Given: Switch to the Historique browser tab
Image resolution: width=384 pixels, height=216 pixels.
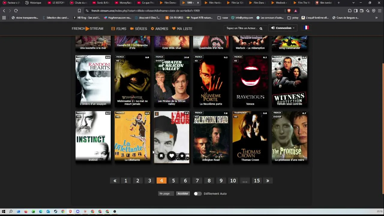Looking at the screenshot, I should (34, 3).
